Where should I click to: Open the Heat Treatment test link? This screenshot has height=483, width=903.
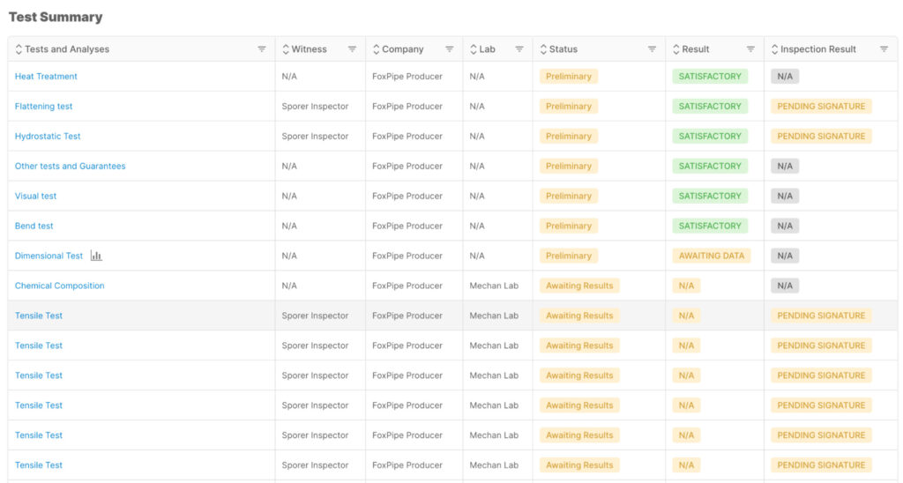46,76
